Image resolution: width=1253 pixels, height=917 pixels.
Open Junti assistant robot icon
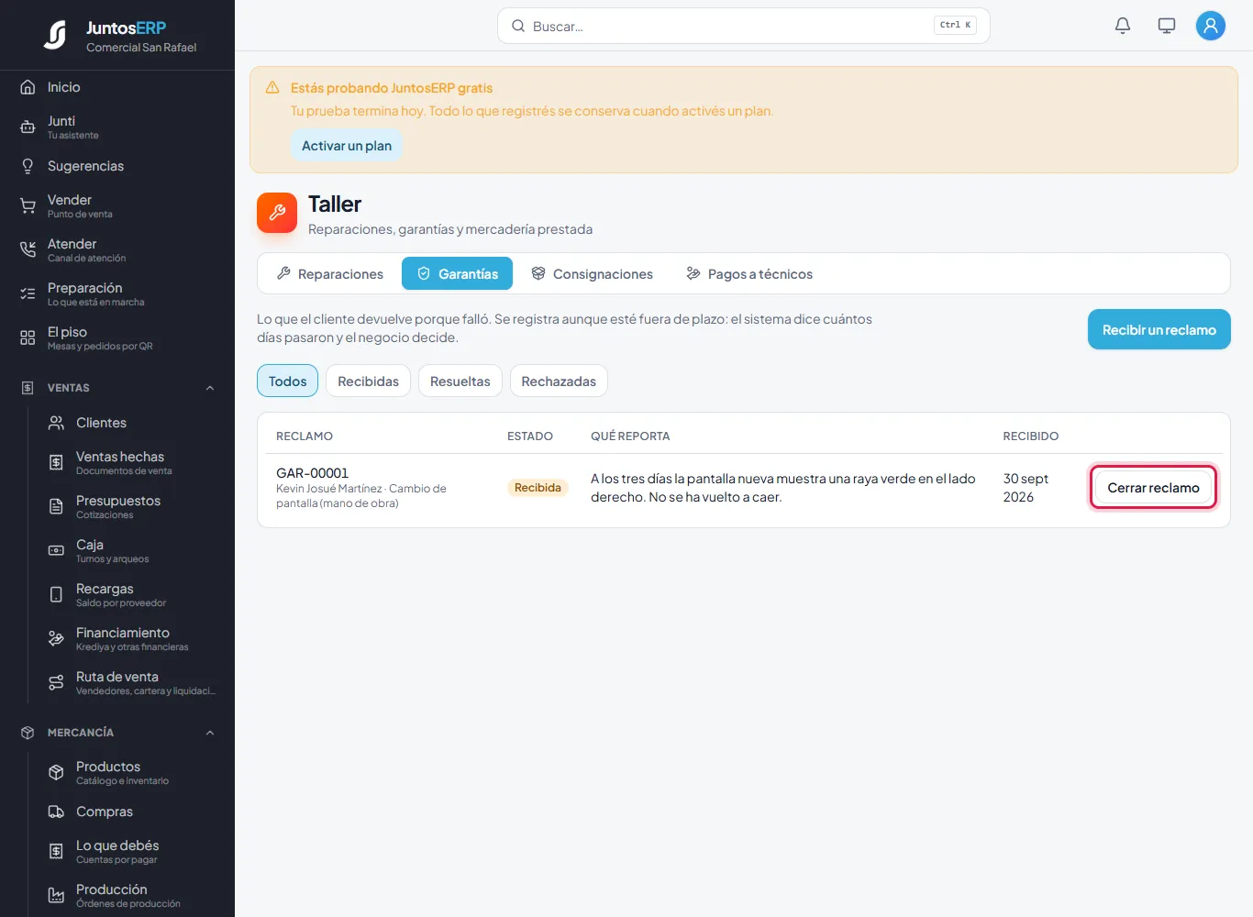pos(28,127)
